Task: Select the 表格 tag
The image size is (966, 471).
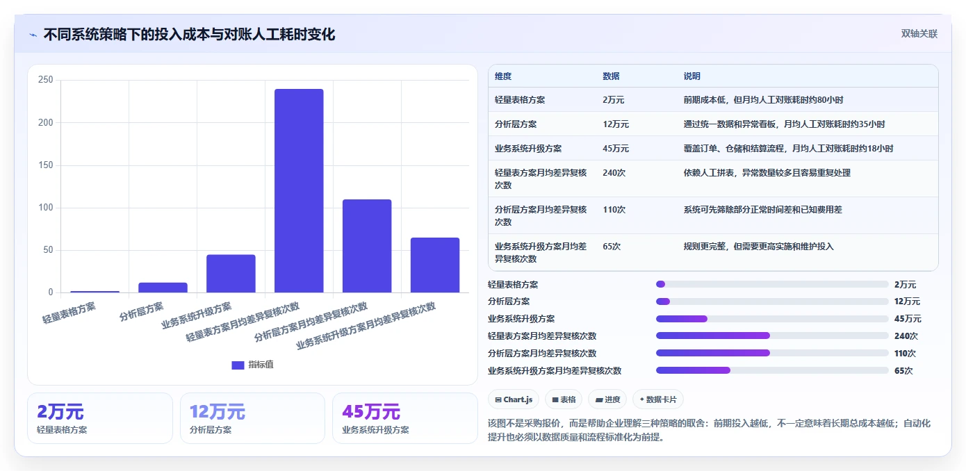Action: coord(563,399)
